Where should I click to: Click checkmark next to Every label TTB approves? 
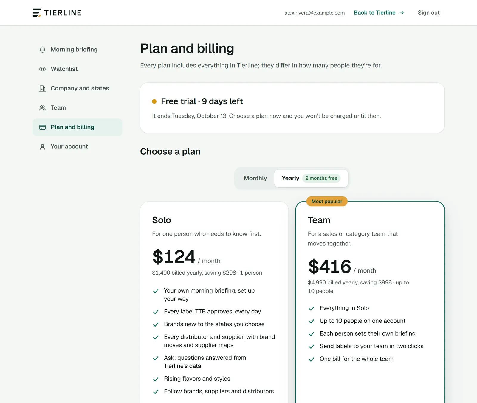[156, 312]
